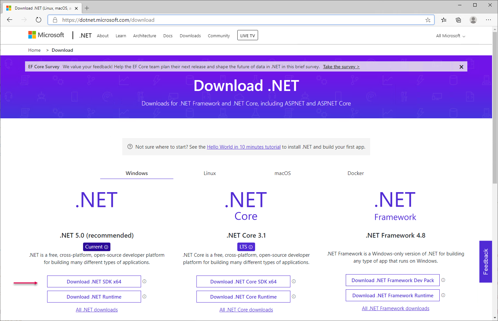Open the Learn navigation item
The height and width of the screenshot is (321, 498).
click(x=121, y=36)
